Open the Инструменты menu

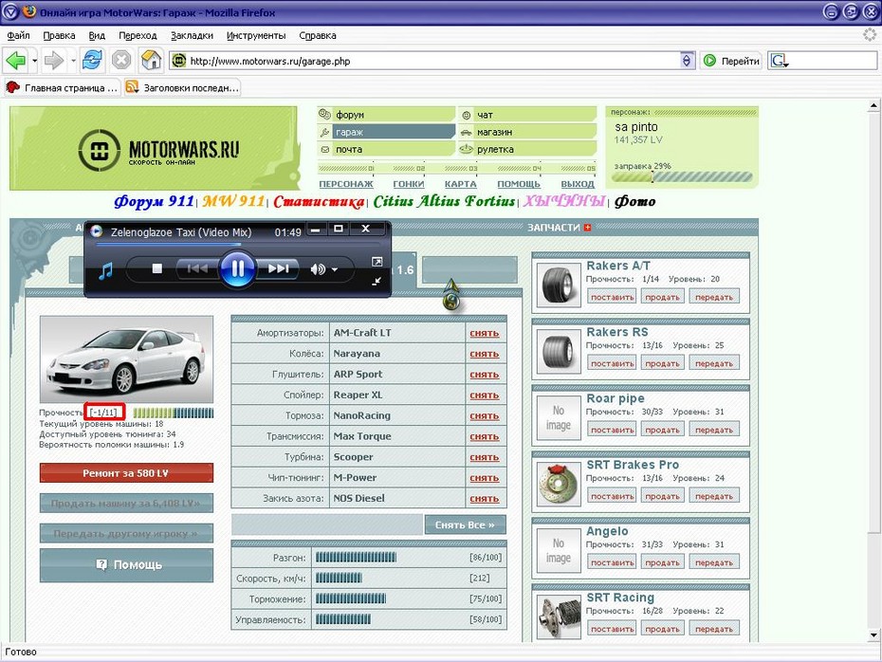click(256, 35)
